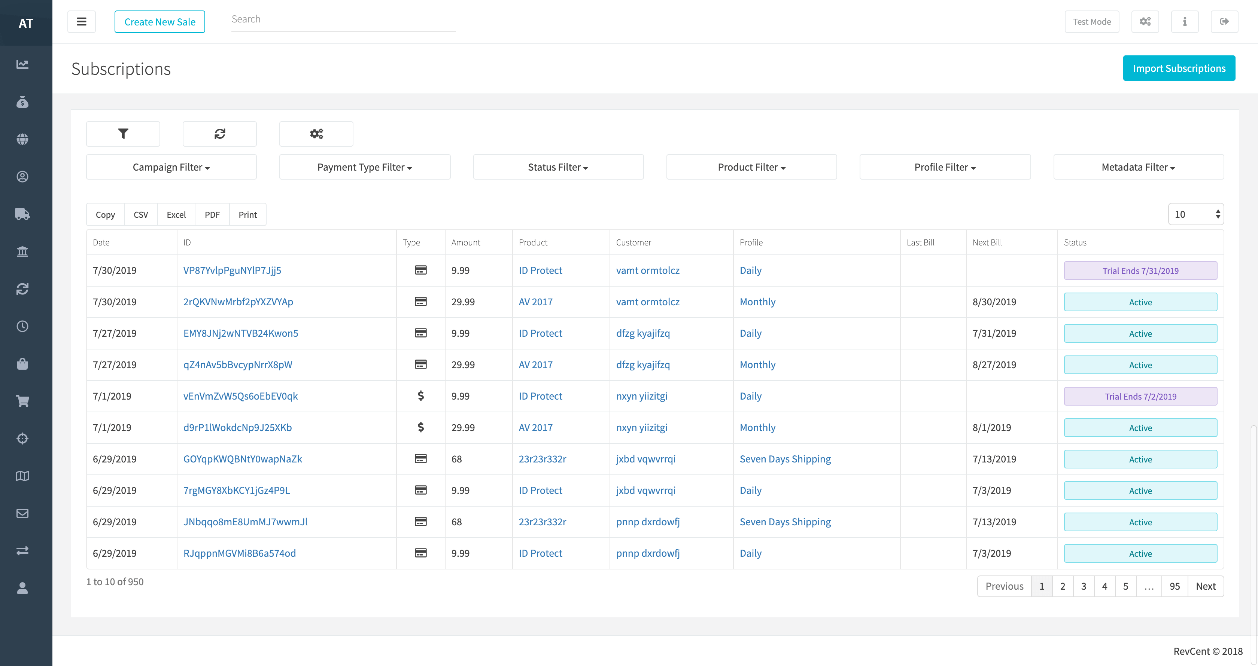Sort table by Amount column header
This screenshot has width=1258, height=666.
click(465, 242)
